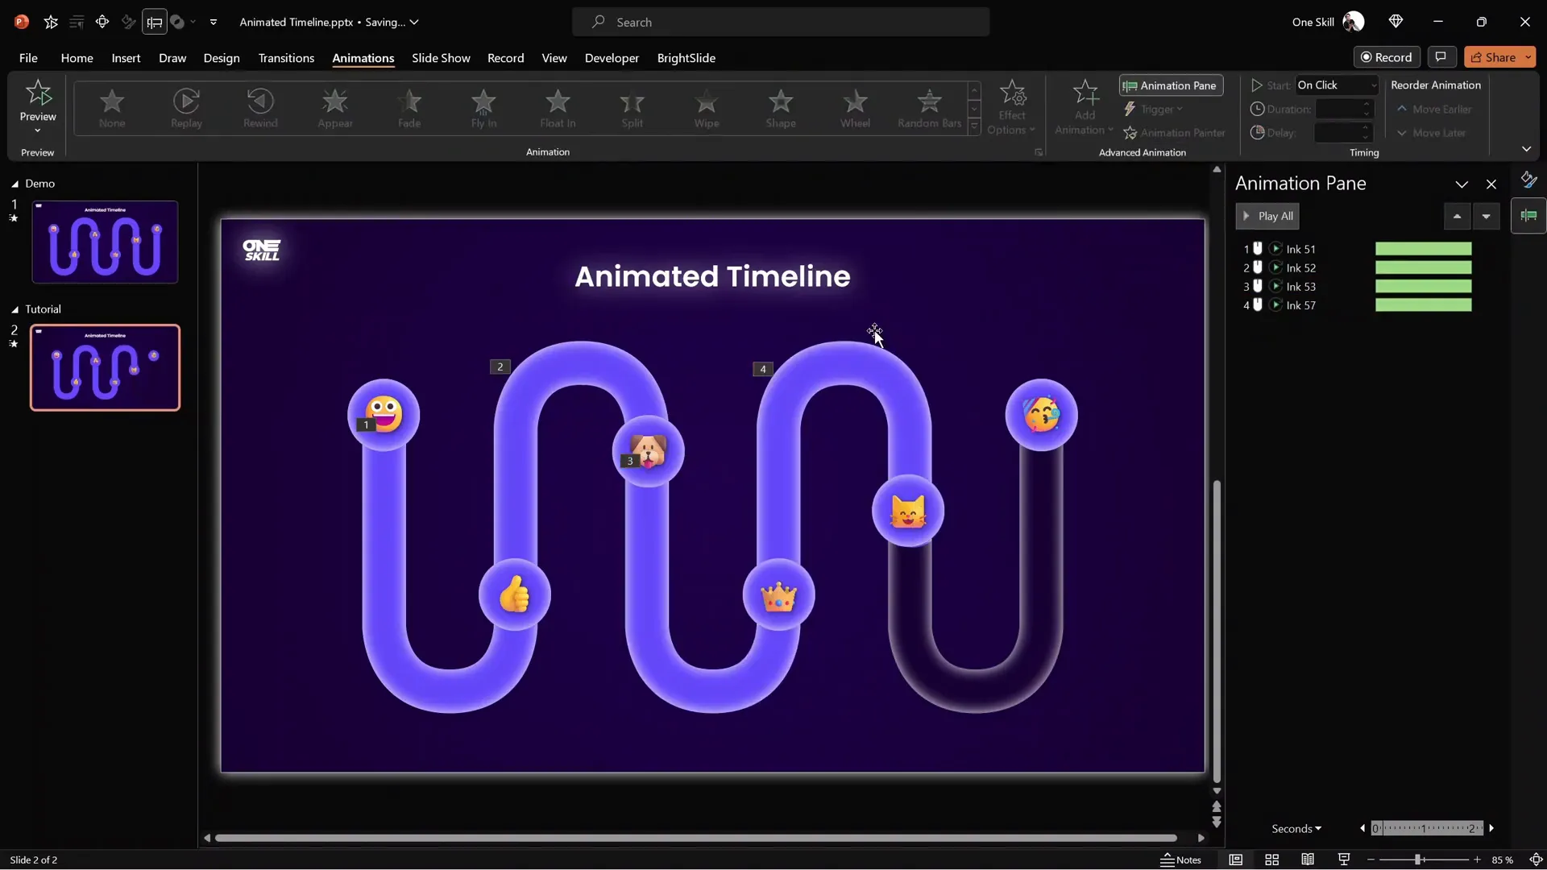
Task: Open the Design tab
Action: coord(222,58)
